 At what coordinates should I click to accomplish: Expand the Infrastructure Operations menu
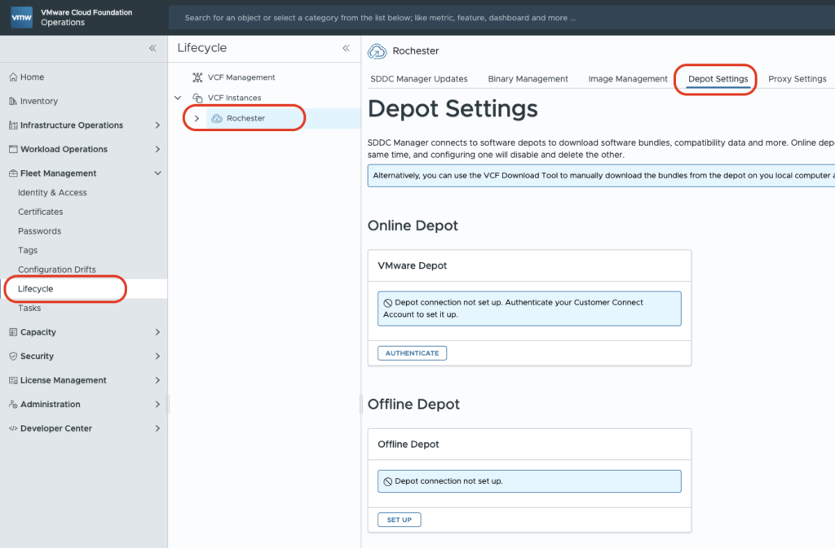pyautogui.click(x=157, y=125)
